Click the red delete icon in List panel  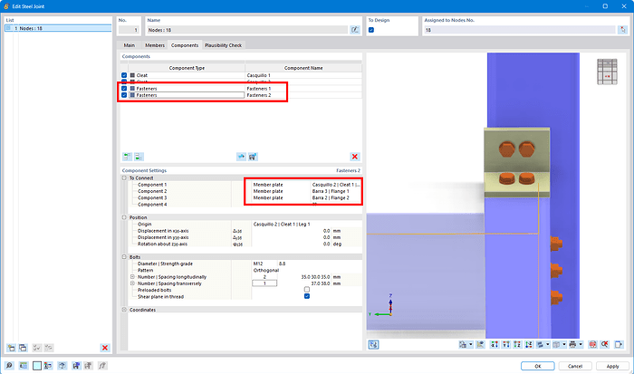tap(105, 348)
